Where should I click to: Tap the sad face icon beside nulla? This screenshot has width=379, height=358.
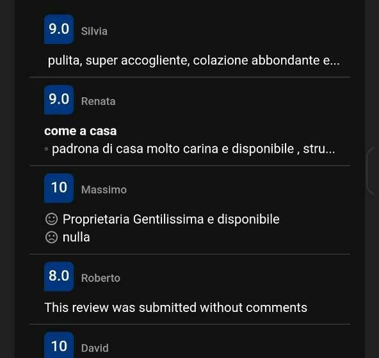click(51, 237)
